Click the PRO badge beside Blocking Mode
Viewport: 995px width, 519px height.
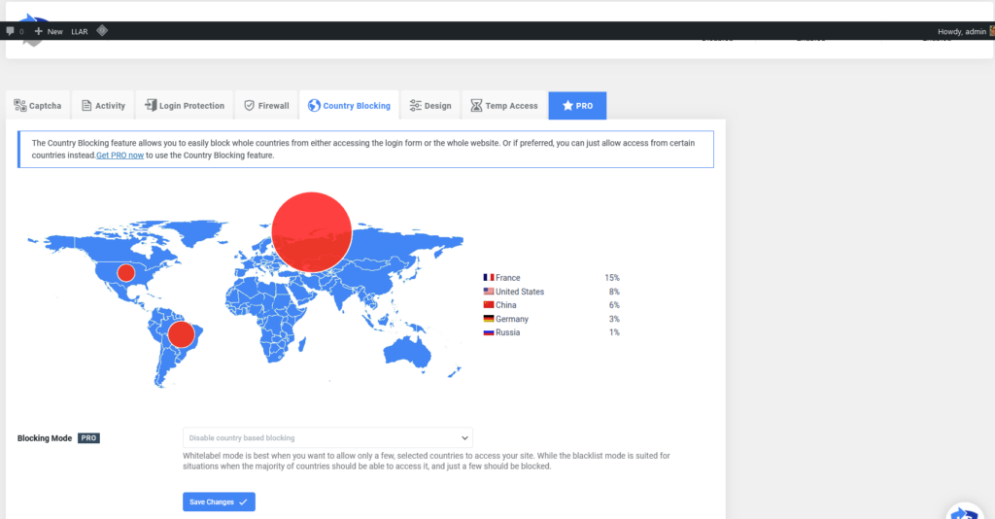88,437
